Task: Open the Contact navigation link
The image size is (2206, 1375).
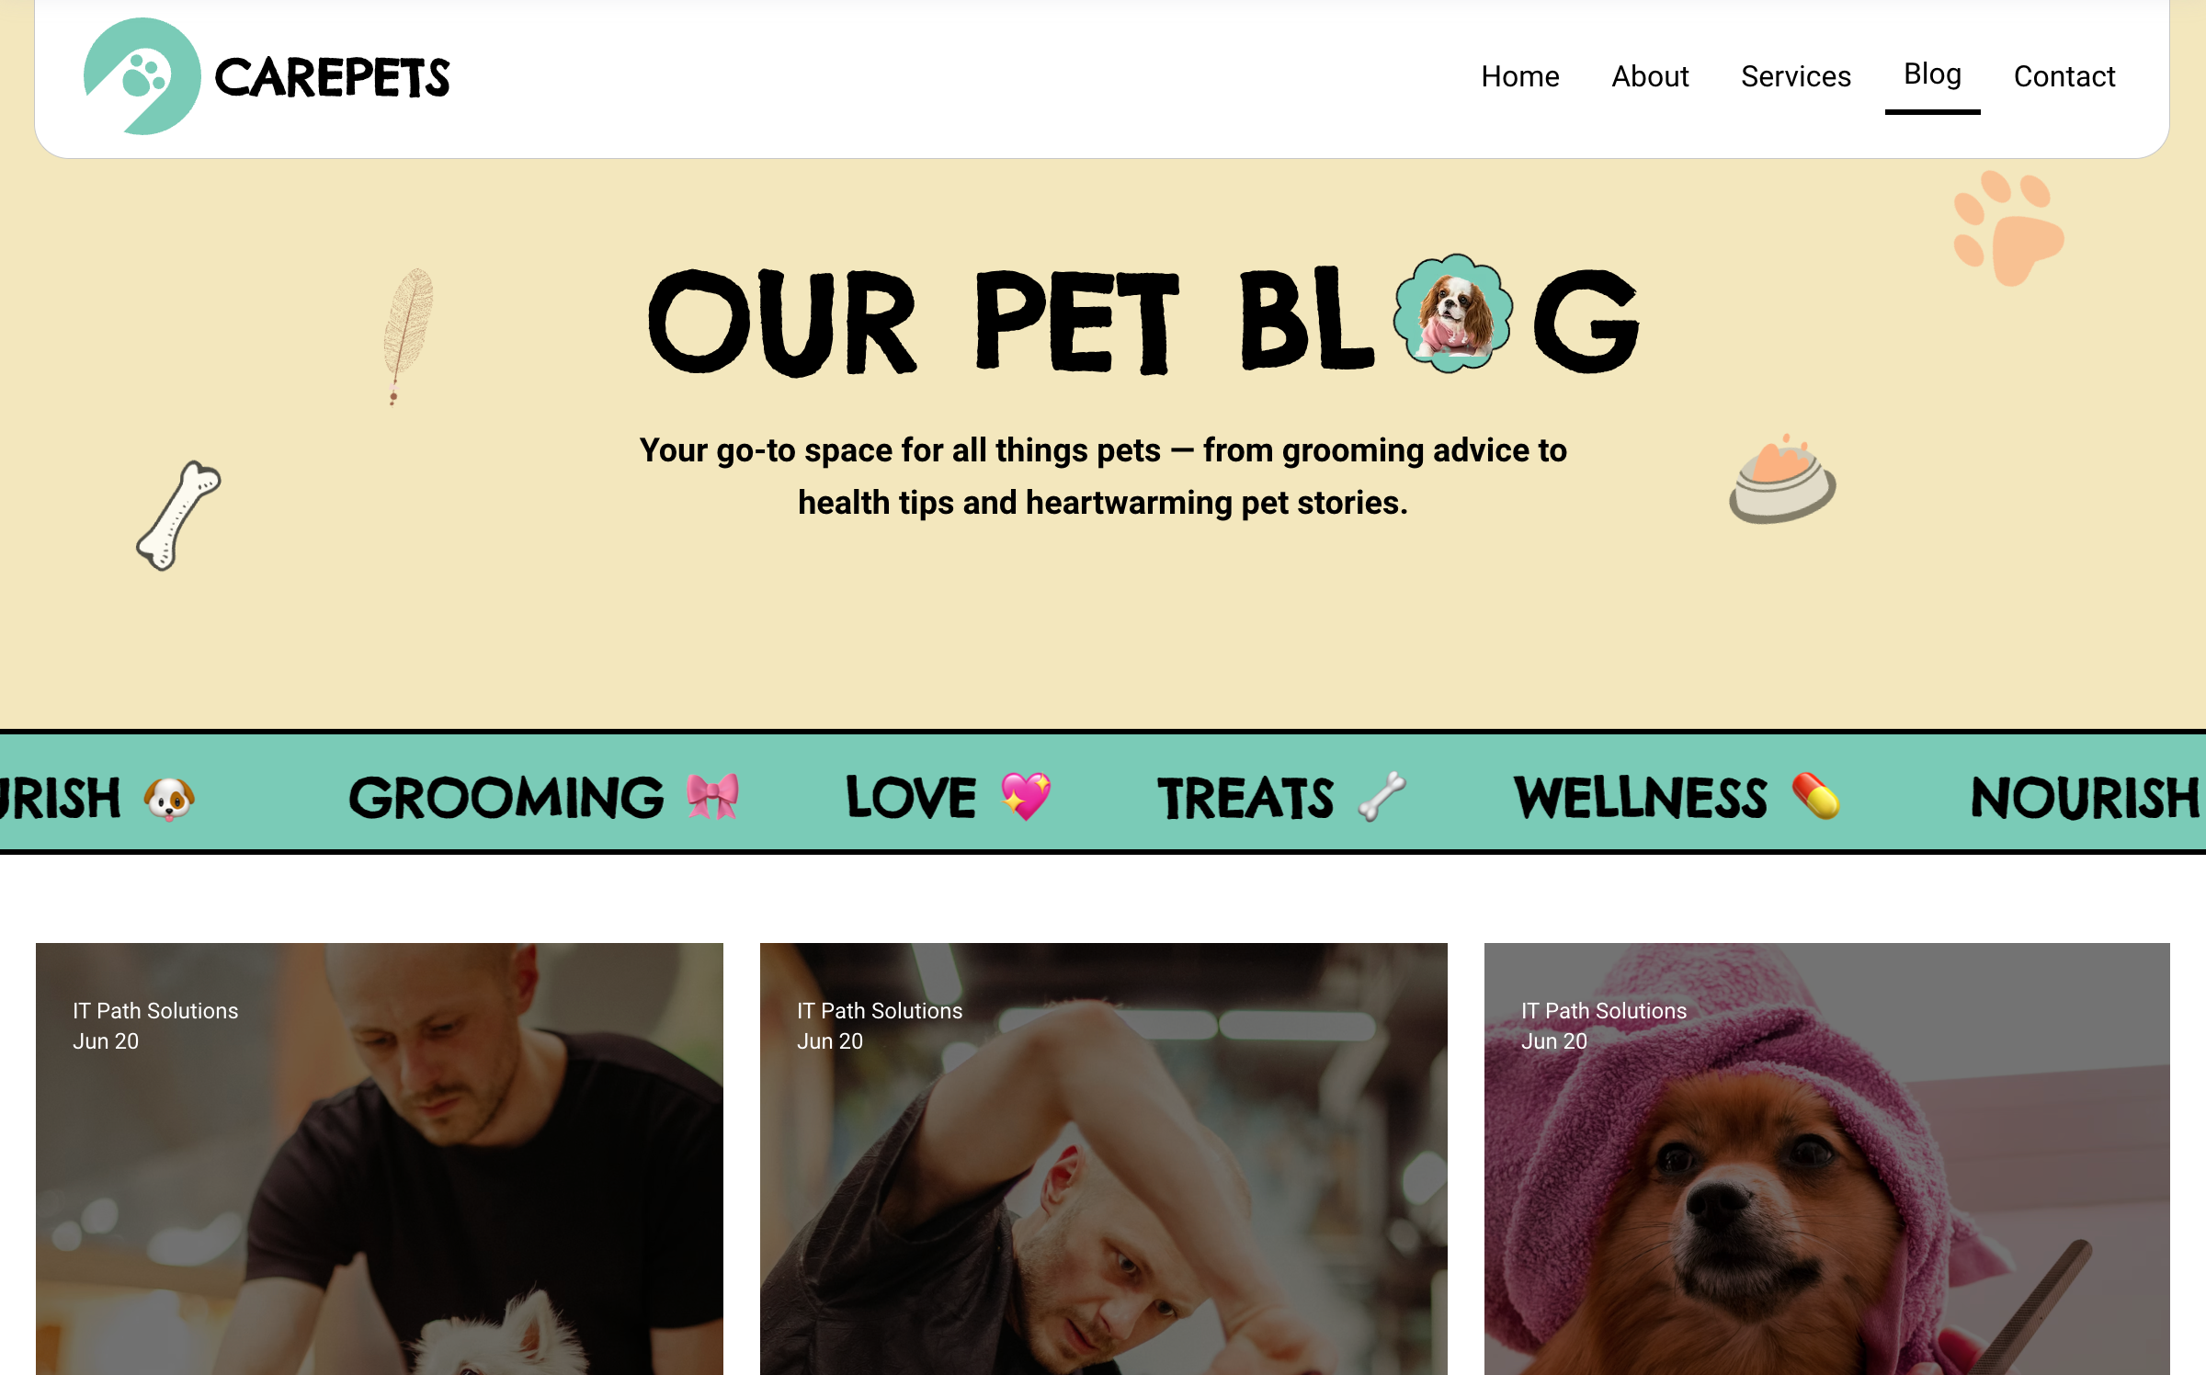Action: [2064, 76]
